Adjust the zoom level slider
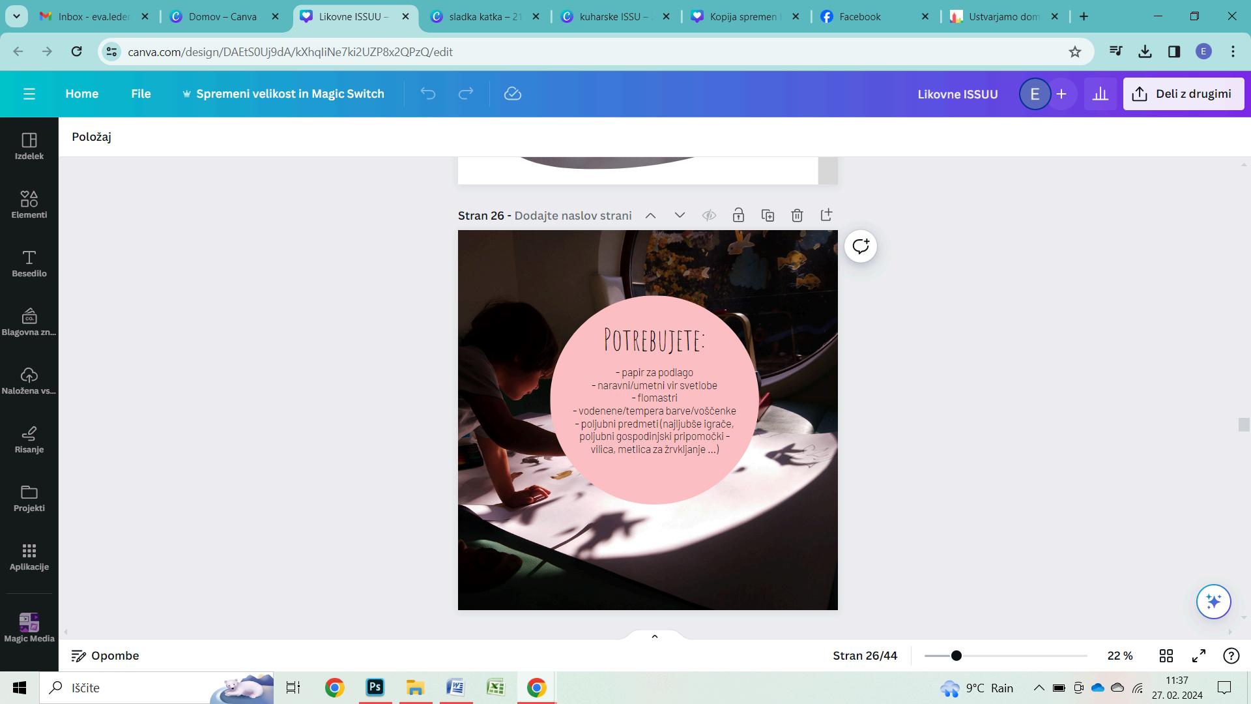 tap(956, 656)
